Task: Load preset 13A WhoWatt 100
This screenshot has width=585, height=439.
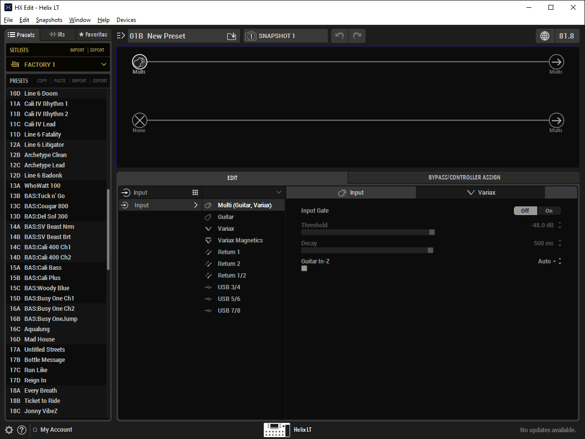Action: (56, 186)
